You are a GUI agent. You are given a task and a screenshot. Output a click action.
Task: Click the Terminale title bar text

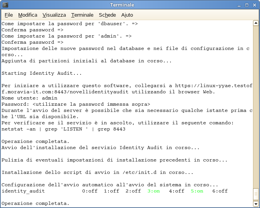122,5
